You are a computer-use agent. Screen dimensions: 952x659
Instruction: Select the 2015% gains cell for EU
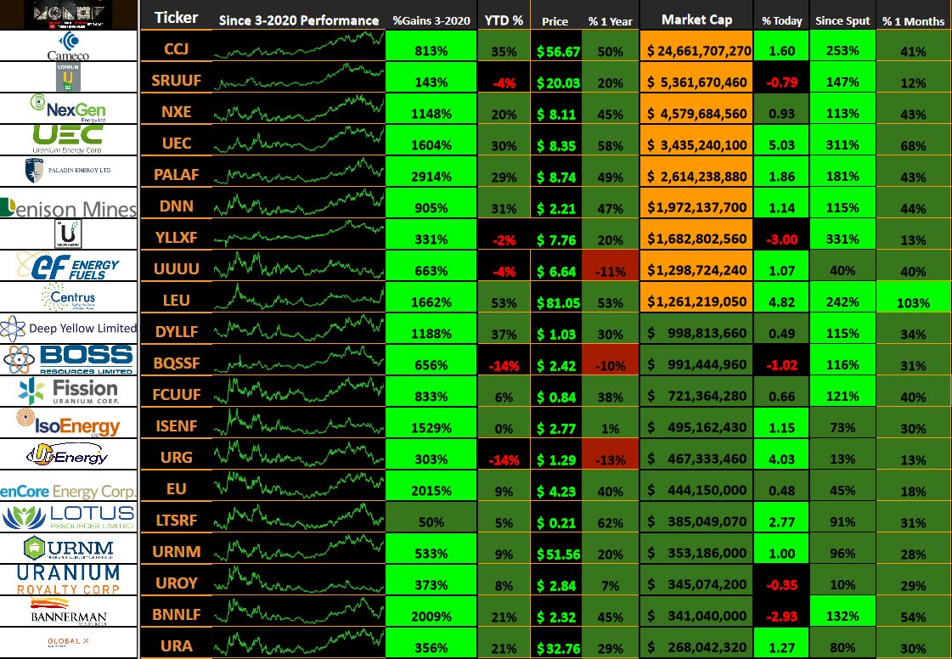431,487
